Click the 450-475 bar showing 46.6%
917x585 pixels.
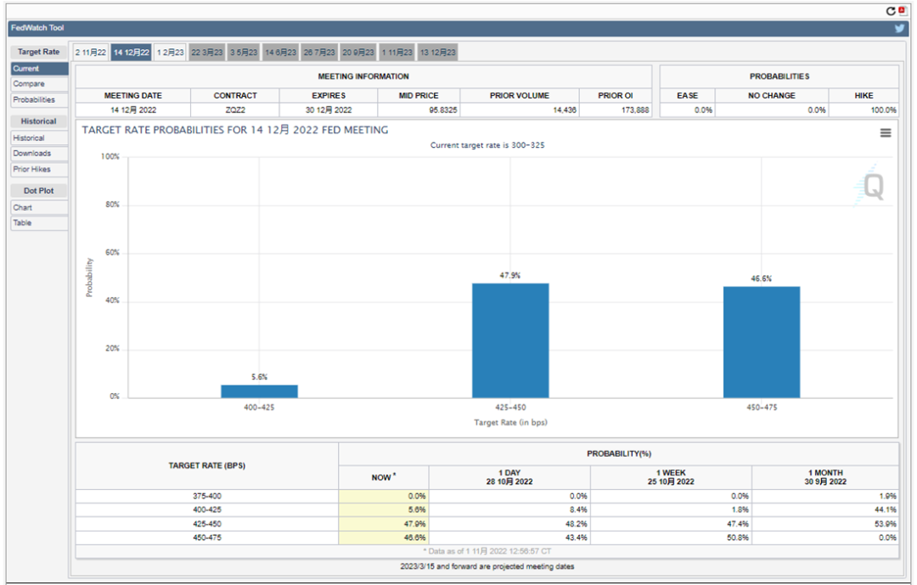(761, 341)
